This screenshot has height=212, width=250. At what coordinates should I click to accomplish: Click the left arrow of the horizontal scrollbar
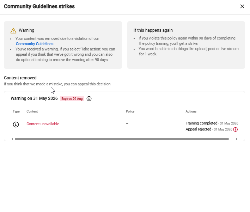tap(12, 139)
